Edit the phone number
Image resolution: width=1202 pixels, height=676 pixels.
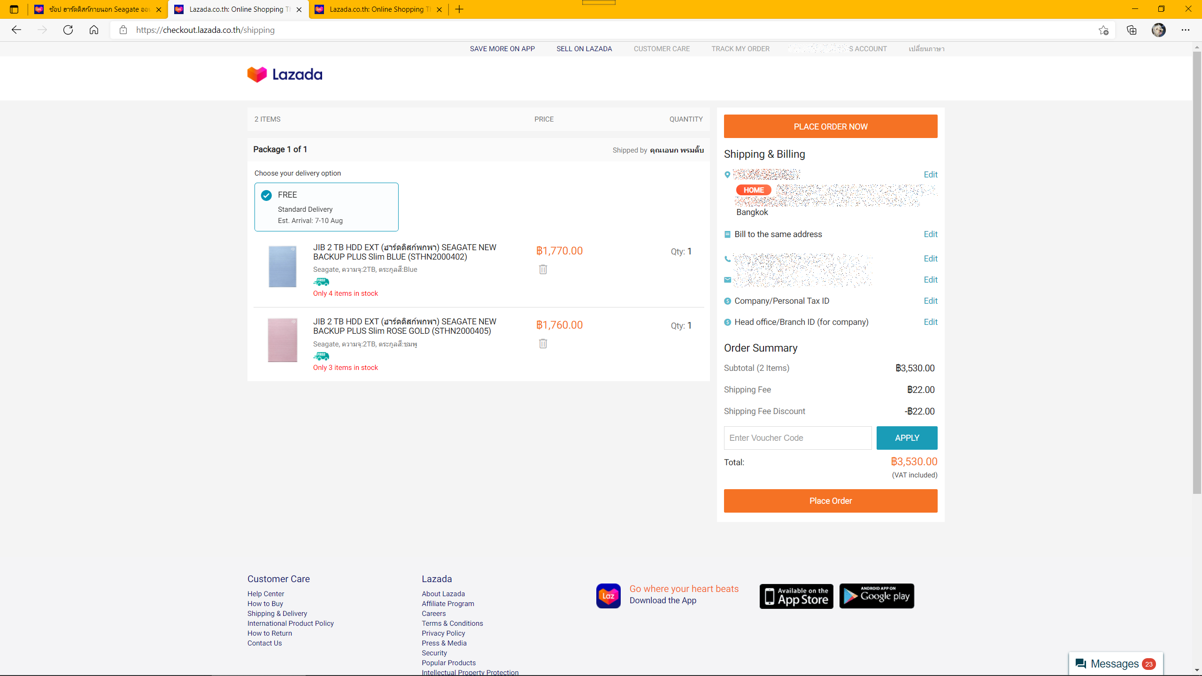pos(930,259)
